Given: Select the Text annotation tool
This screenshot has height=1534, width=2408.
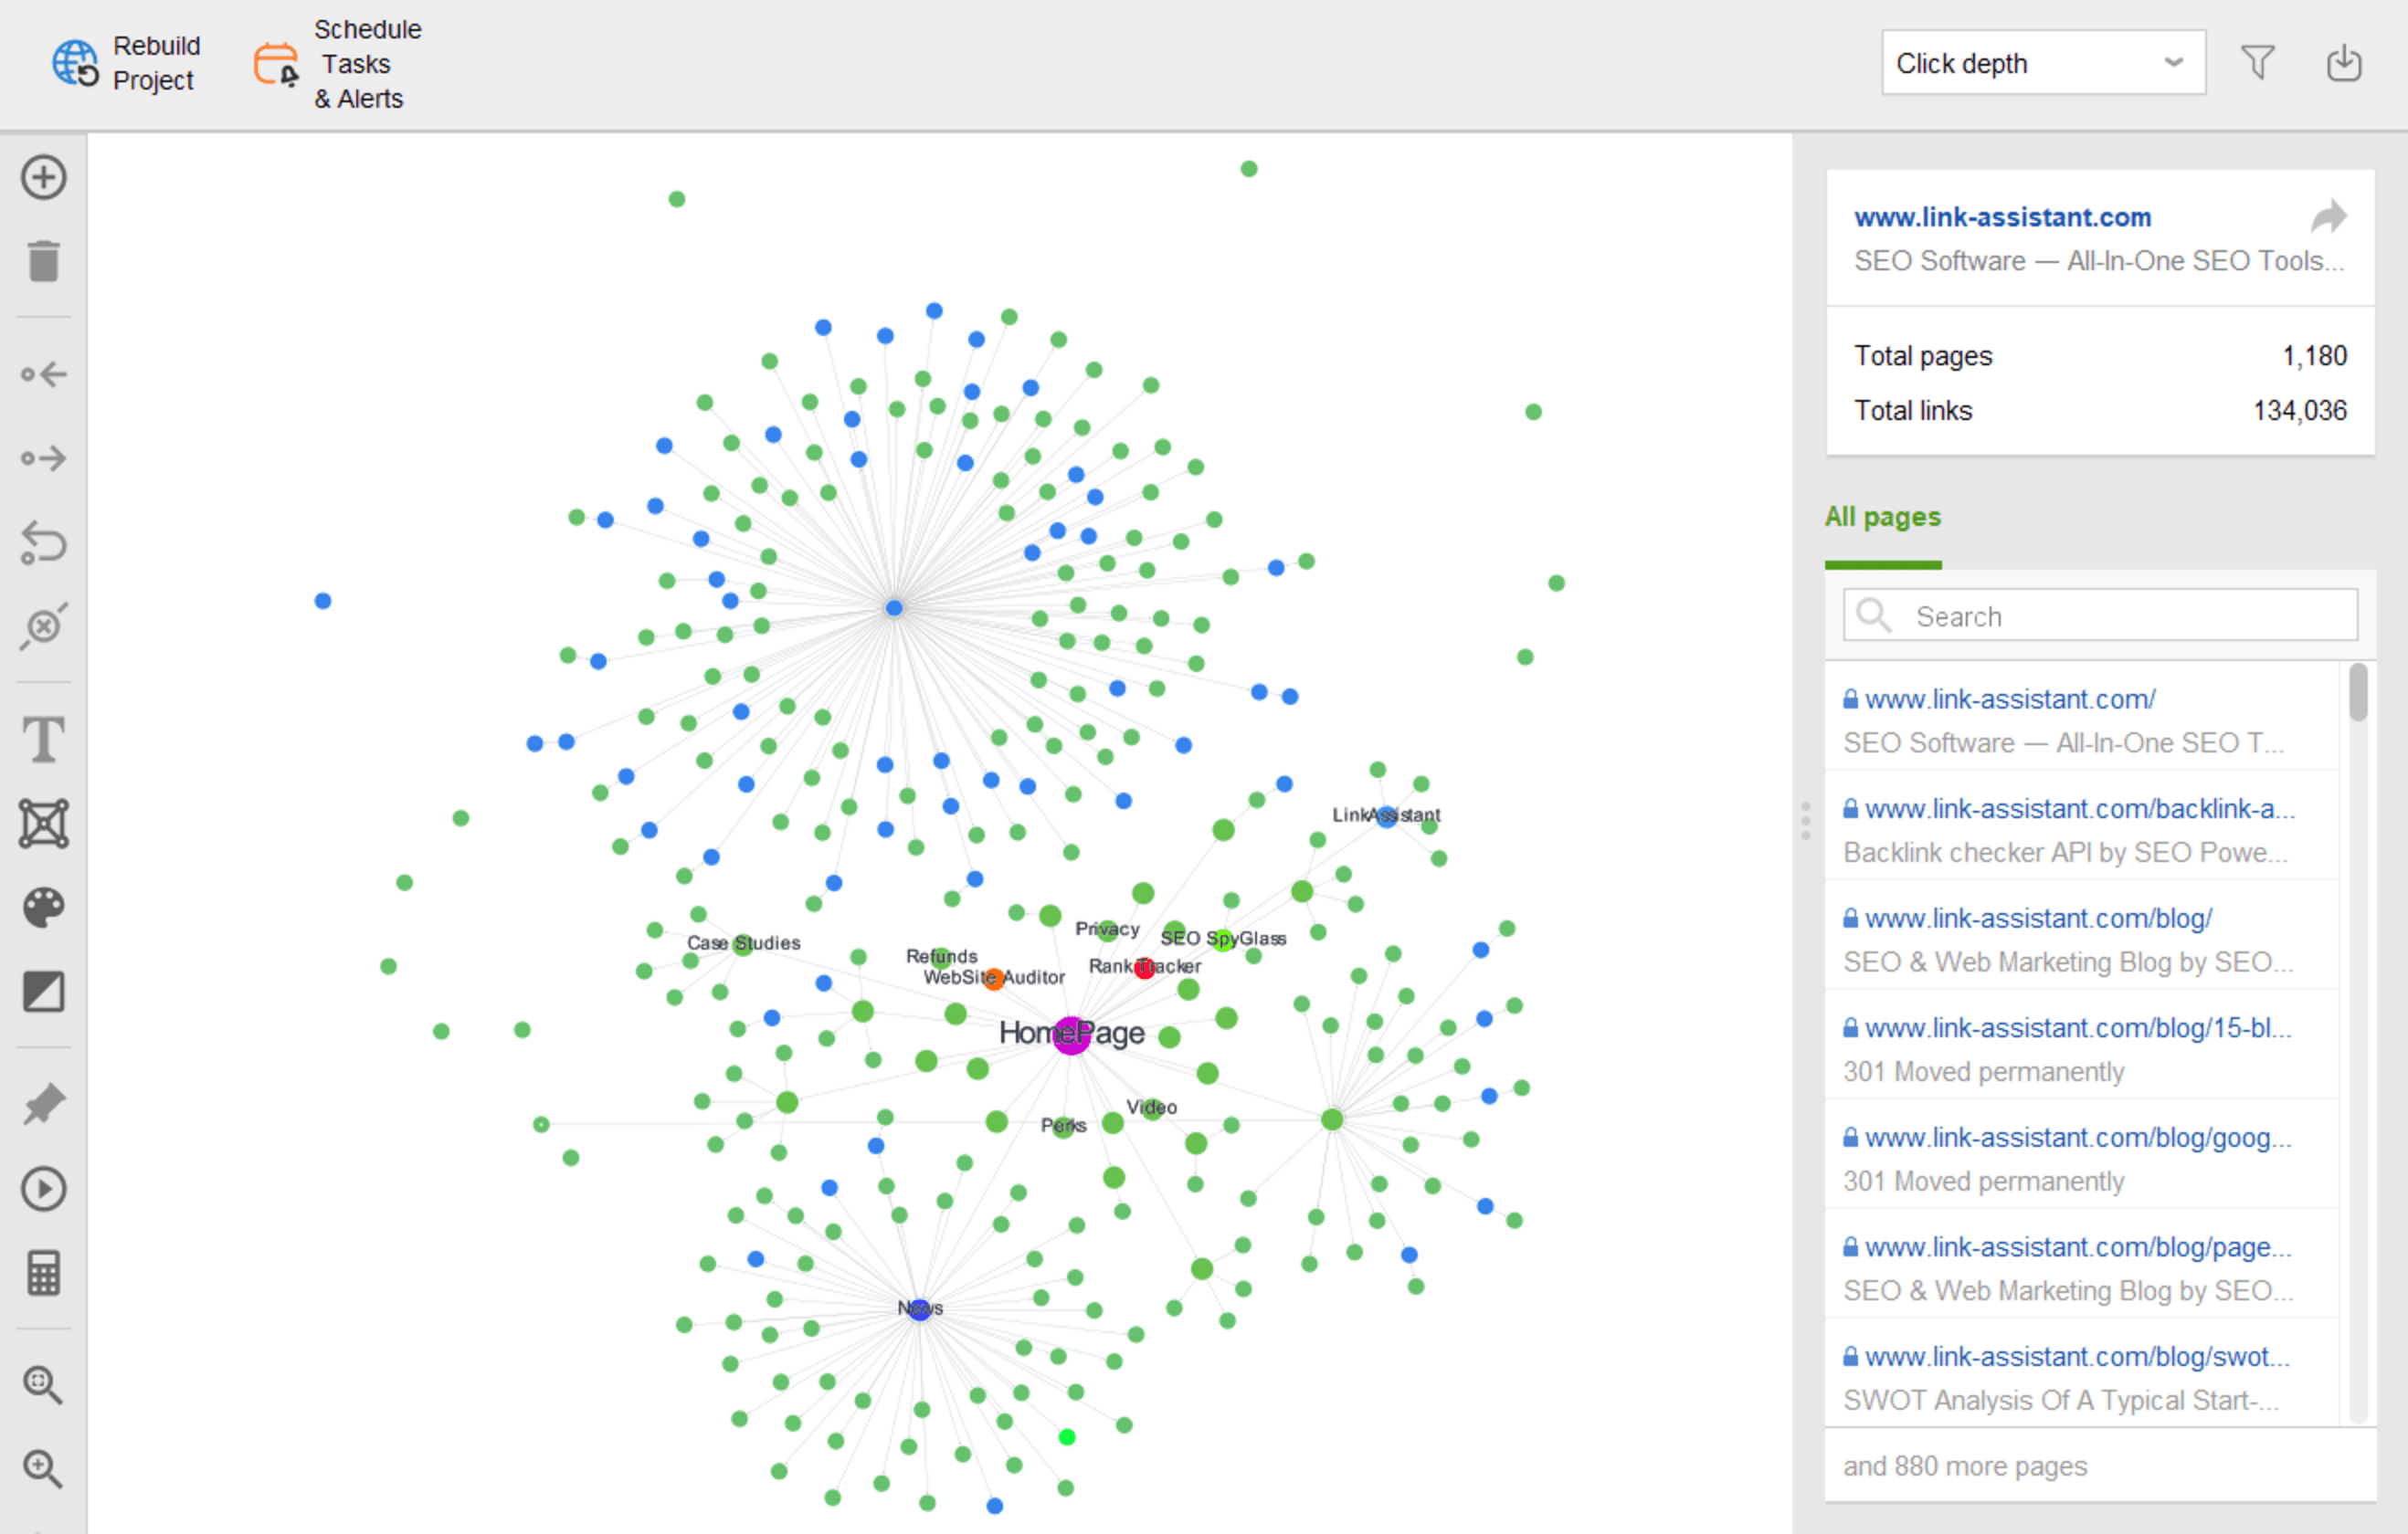Looking at the screenshot, I should click(x=43, y=740).
